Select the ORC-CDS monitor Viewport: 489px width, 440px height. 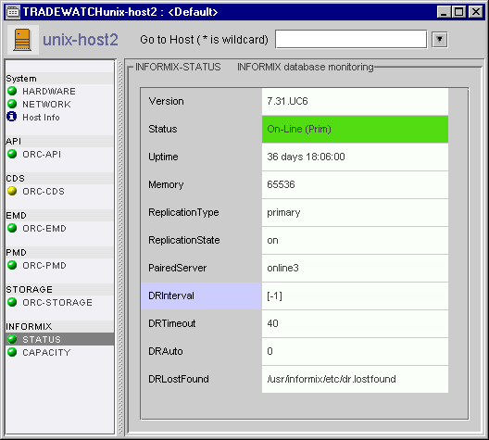click(x=44, y=191)
